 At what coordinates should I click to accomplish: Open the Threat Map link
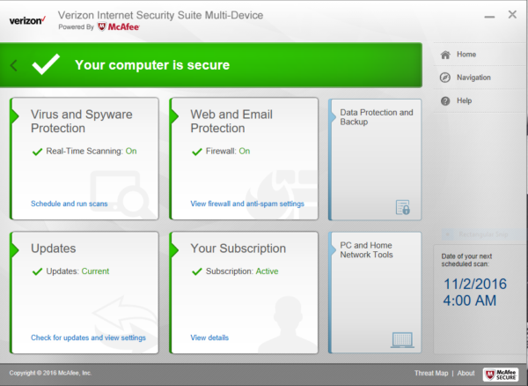431,374
